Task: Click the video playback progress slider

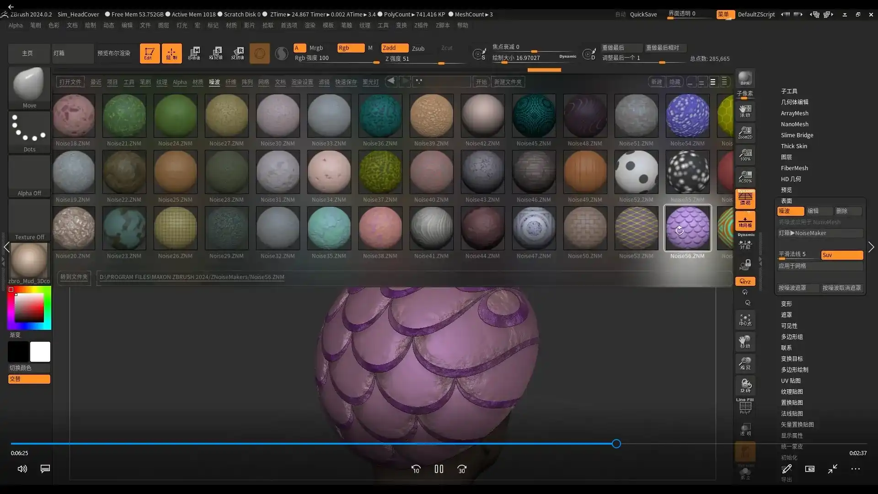Action: coord(616,444)
